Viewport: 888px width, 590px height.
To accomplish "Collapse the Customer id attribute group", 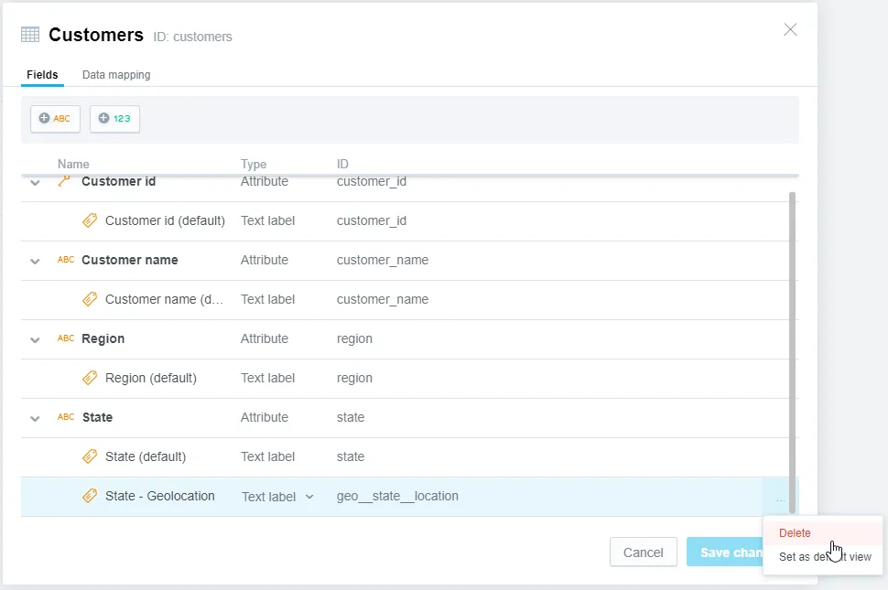I will [x=35, y=182].
